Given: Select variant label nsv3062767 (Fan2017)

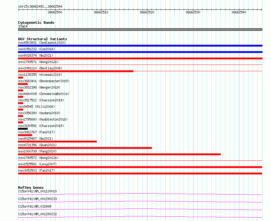Looking at the screenshot, I should (37, 132).
